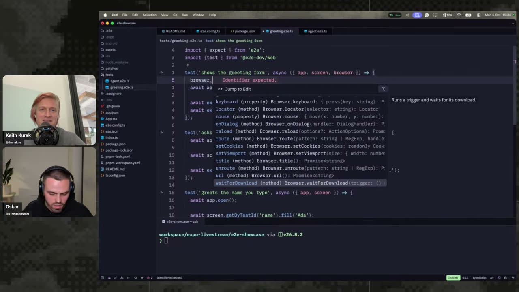Click the Jump to Edit prediction button

[x=234, y=89]
